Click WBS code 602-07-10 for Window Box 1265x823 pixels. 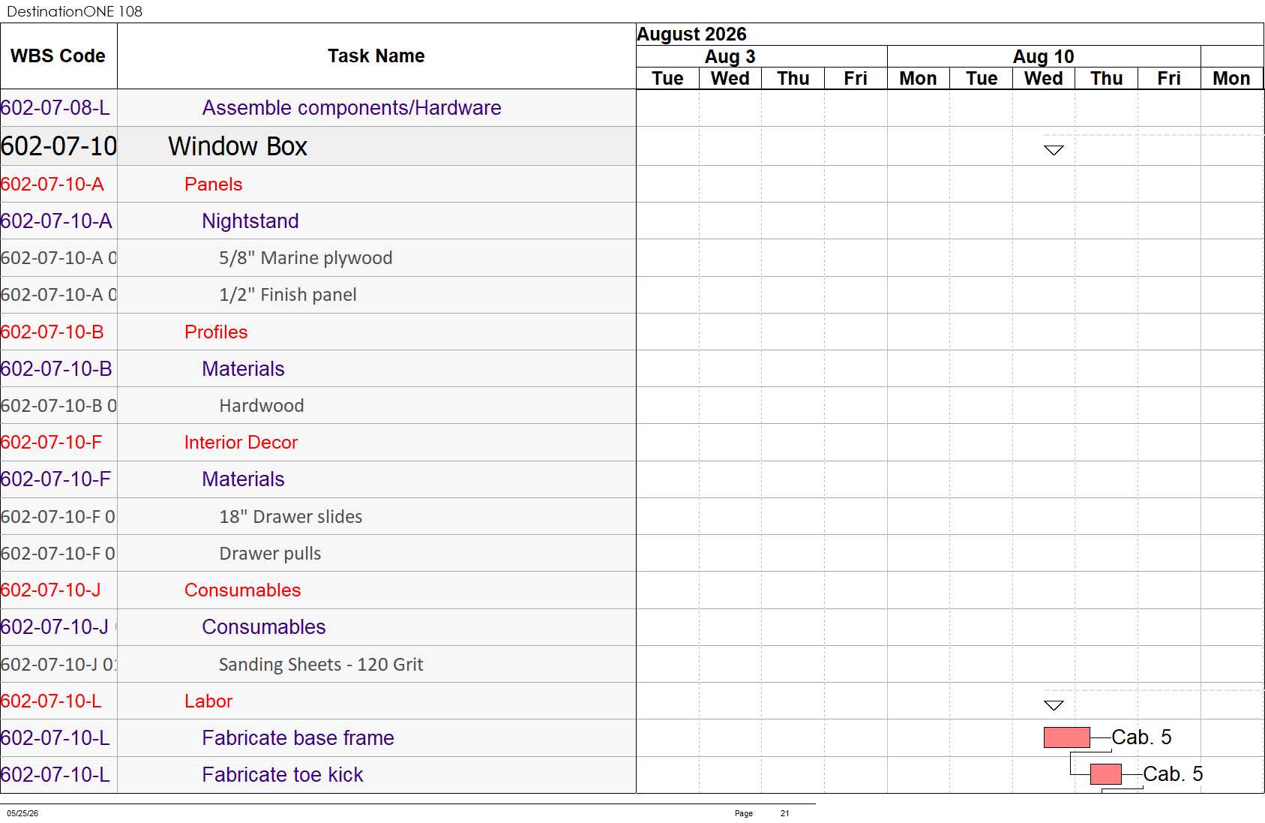(x=58, y=146)
